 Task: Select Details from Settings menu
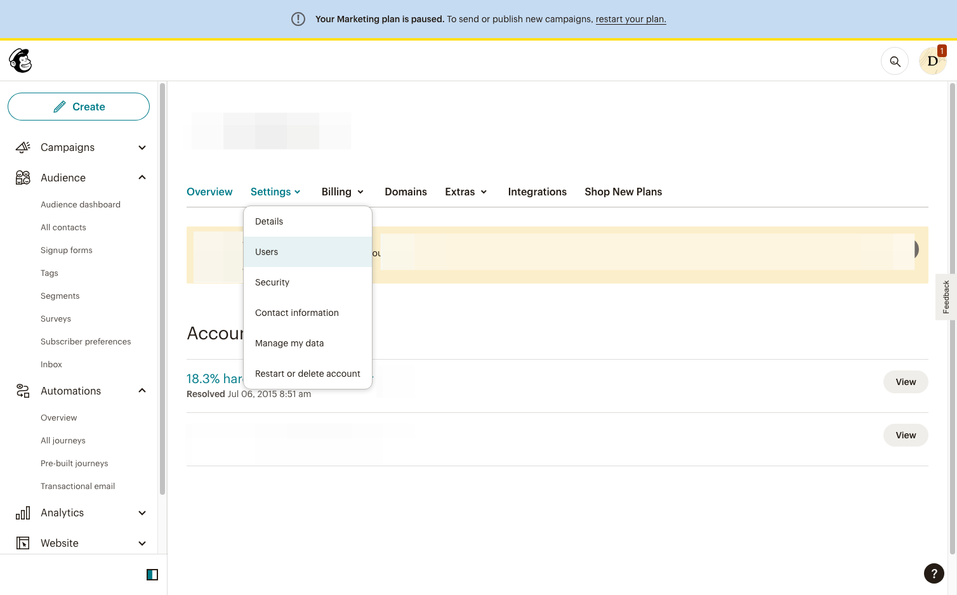[308, 221]
